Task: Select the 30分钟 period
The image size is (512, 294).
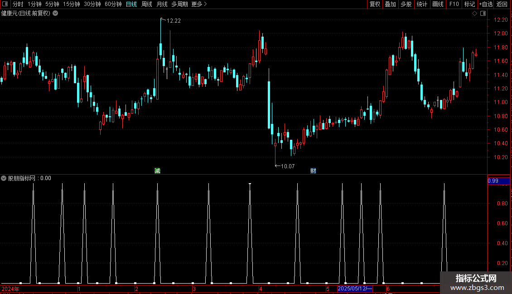Action: coord(92,4)
